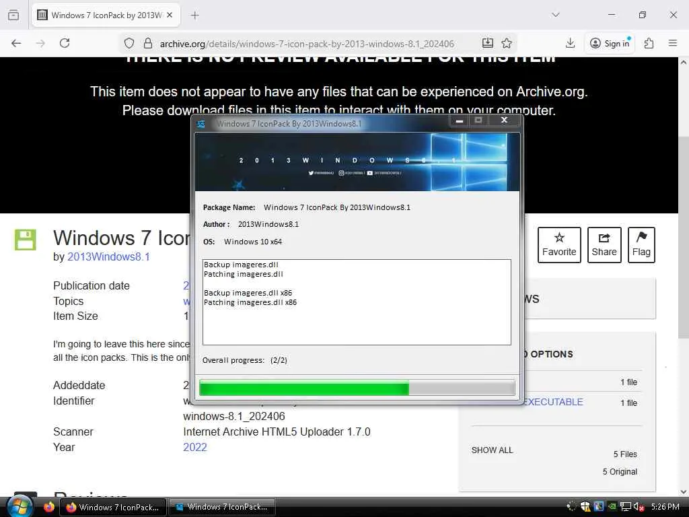Image resolution: width=689 pixels, height=517 pixels.
Task: Click the 'Internet Archive HTML5 Uploader 1.7.0' text
Action: 277,432
